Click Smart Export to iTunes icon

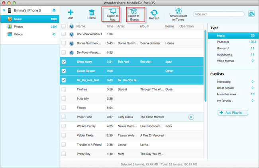pos(178,11)
